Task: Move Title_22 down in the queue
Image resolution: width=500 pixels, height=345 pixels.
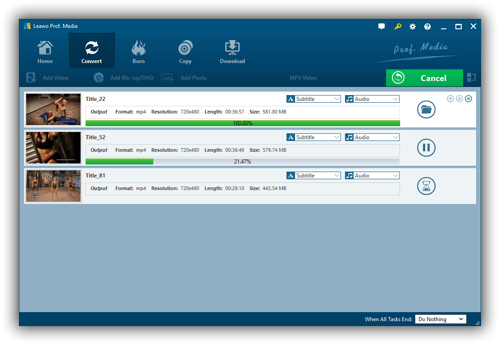Action: coord(459,98)
